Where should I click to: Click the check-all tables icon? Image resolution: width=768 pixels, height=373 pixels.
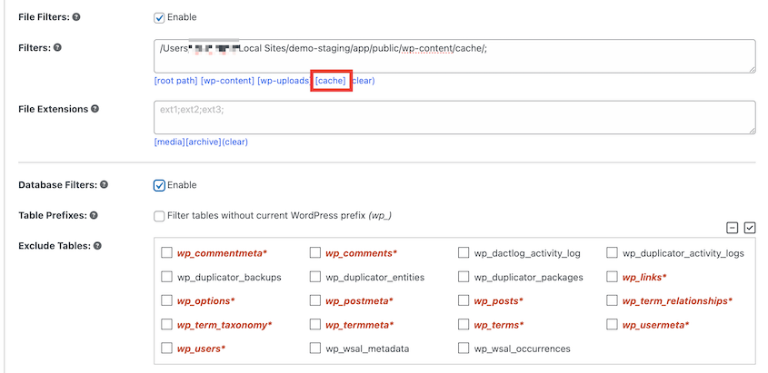(750, 228)
